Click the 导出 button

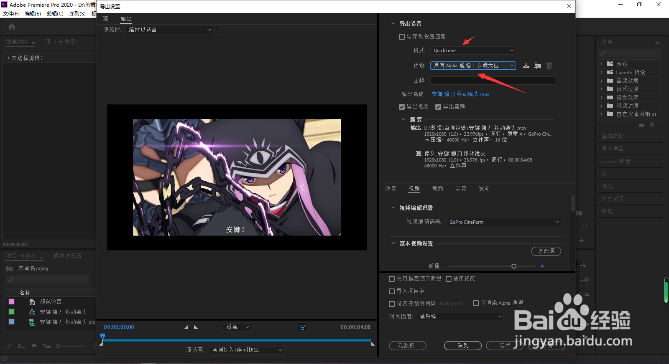(505, 346)
